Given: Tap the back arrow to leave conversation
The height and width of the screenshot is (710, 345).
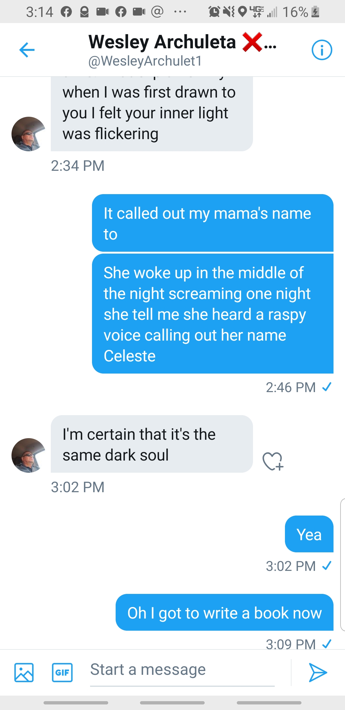Looking at the screenshot, I should (x=27, y=50).
